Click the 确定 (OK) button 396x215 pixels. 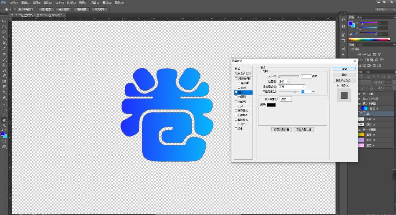pyautogui.click(x=344, y=69)
